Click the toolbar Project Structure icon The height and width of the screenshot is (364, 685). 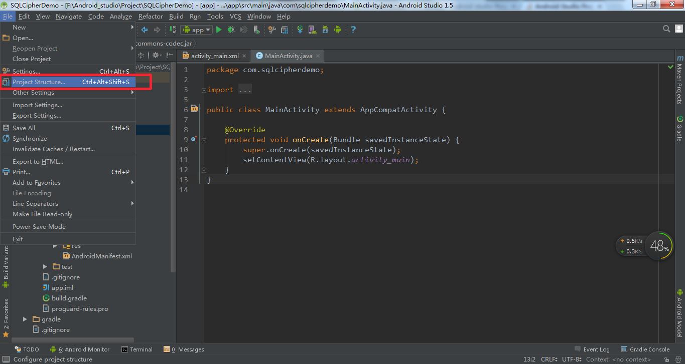click(285, 30)
